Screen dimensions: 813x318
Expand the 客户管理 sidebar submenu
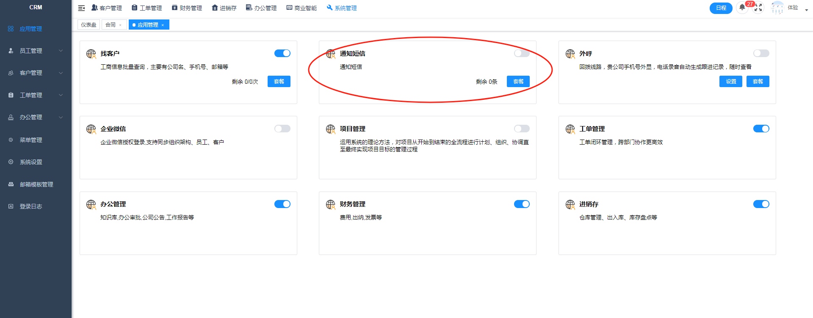[x=61, y=73]
